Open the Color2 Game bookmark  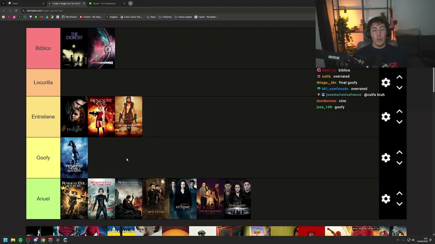coord(132,17)
